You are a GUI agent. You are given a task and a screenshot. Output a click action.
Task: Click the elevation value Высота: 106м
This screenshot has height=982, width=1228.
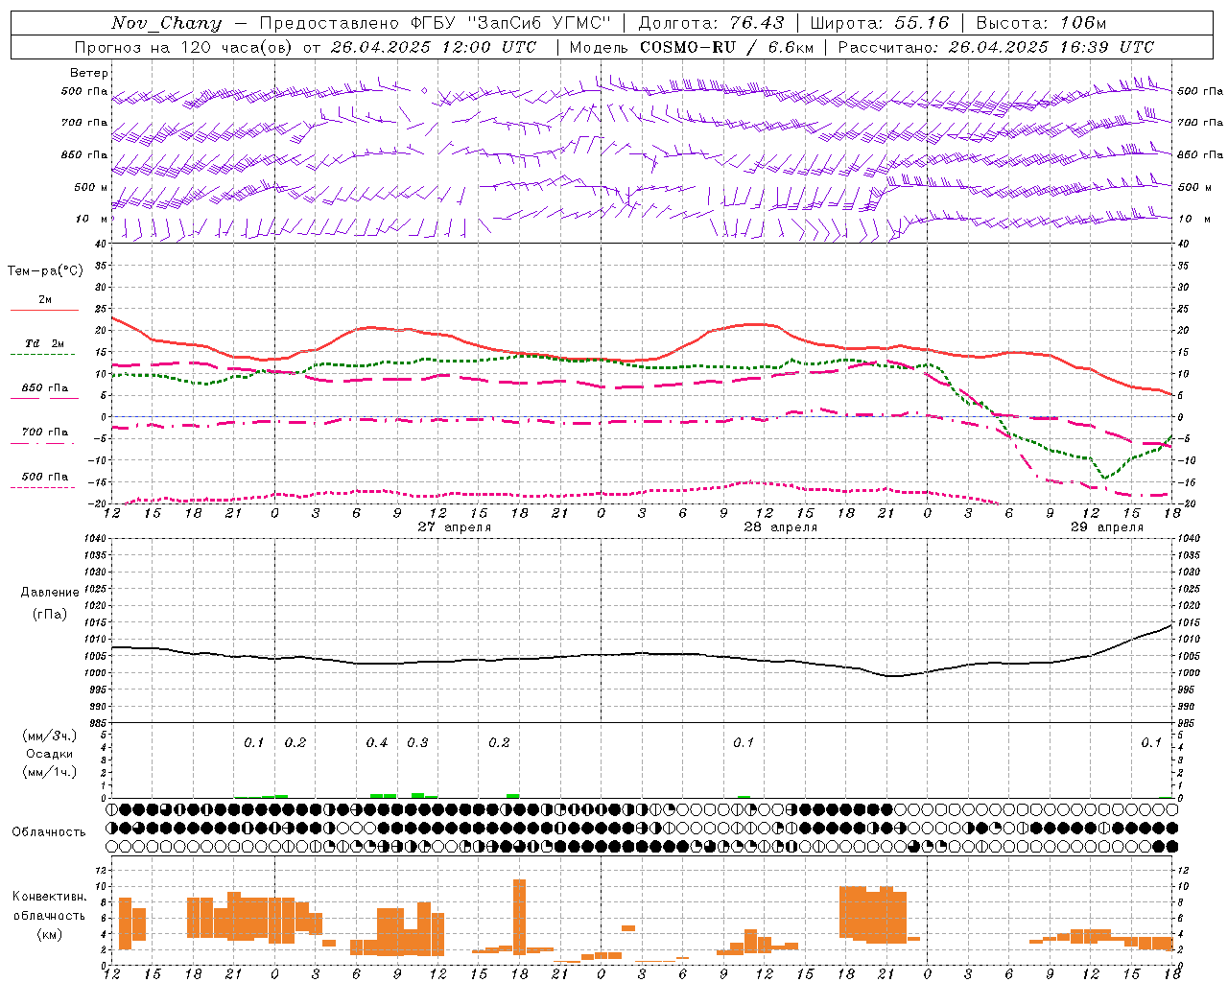click(x=1041, y=23)
